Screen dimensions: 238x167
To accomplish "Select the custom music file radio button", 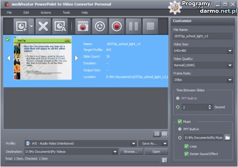I will (180, 138).
